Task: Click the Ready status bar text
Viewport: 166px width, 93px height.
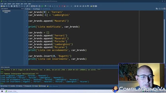Action: pos(2,88)
